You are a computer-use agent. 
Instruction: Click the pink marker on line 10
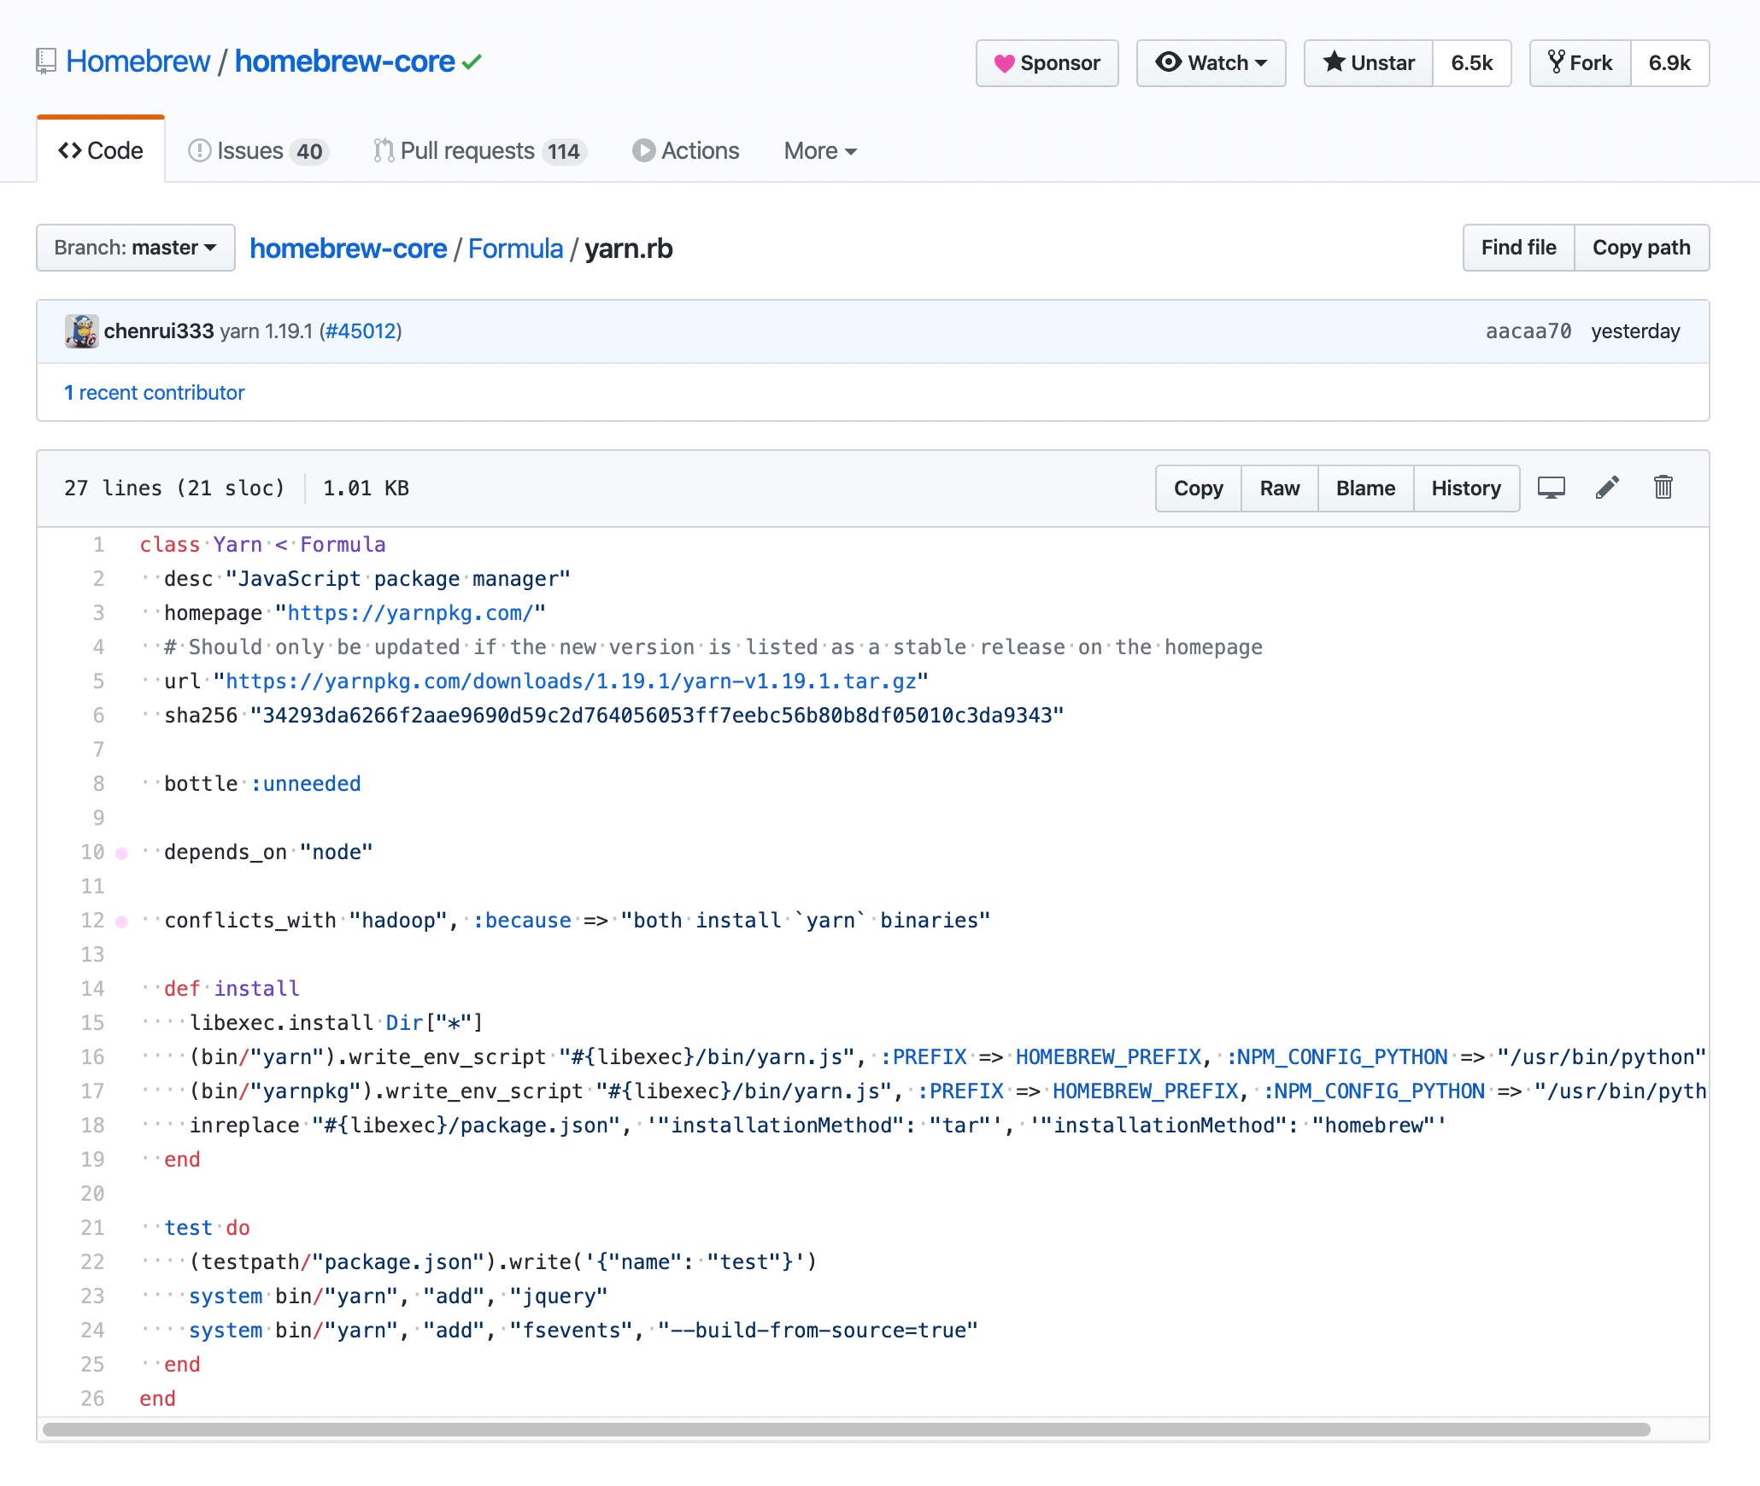121,853
